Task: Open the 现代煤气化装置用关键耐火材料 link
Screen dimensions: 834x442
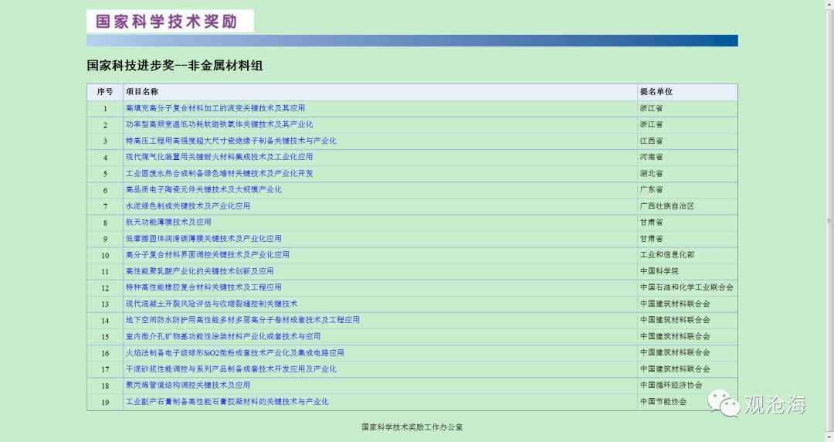Action: (x=219, y=157)
